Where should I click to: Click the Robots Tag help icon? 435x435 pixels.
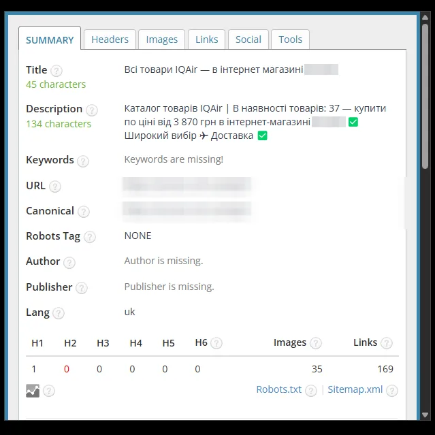click(90, 237)
